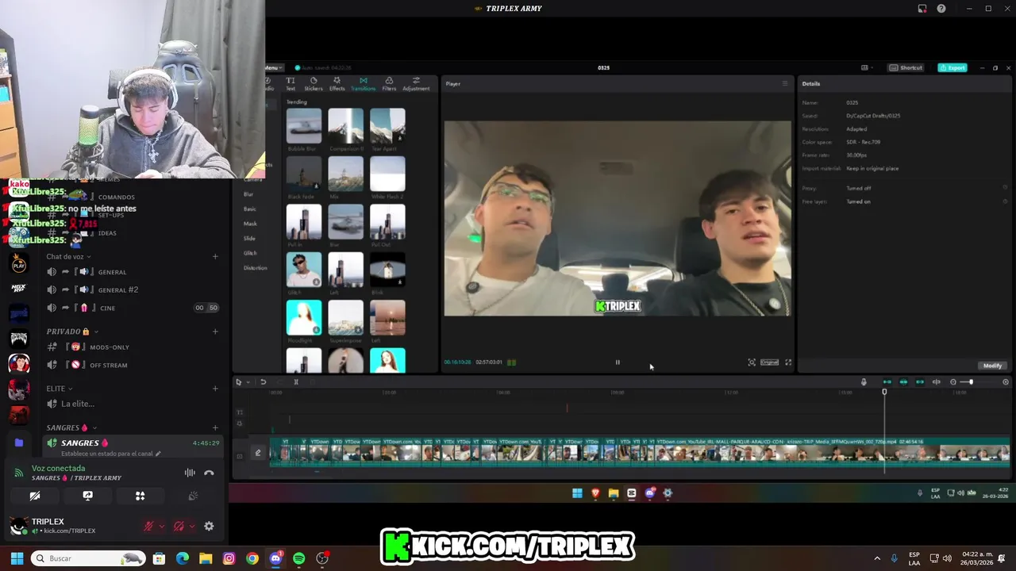Select the Slide transition category
Image resolution: width=1016 pixels, height=571 pixels.
pyautogui.click(x=249, y=238)
